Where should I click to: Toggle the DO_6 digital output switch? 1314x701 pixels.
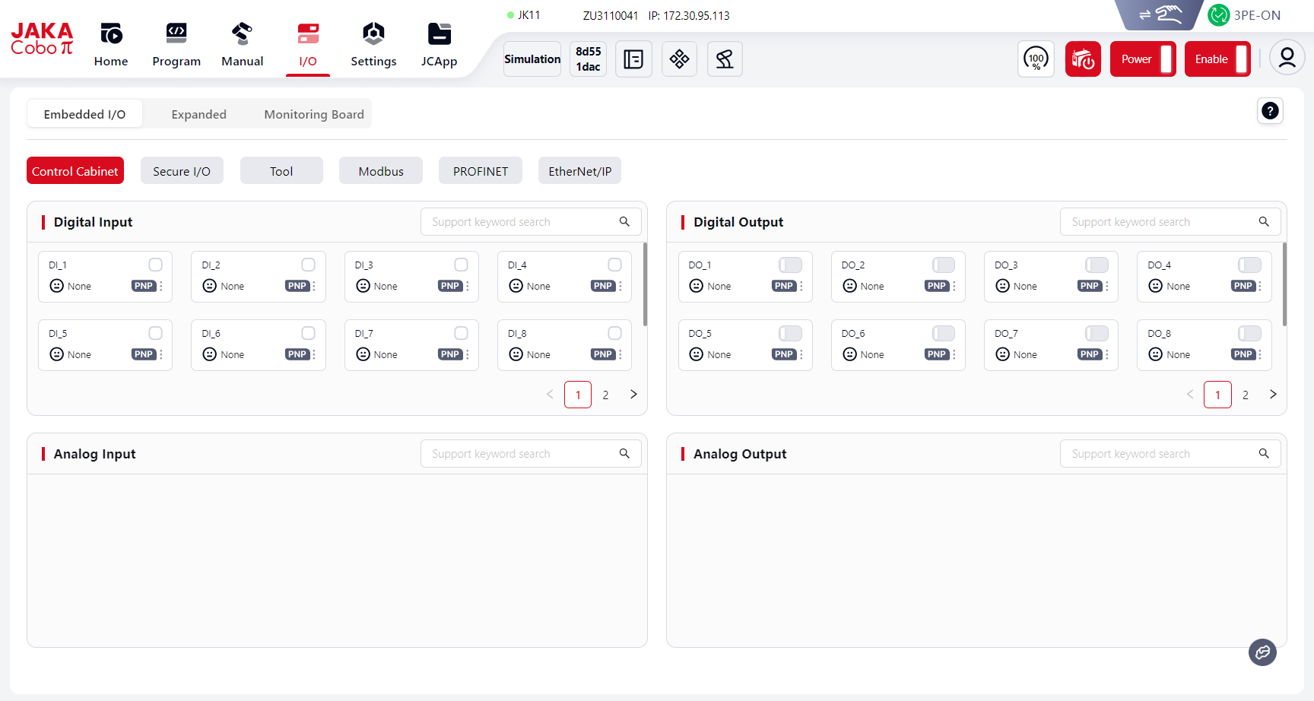coord(943,333)
